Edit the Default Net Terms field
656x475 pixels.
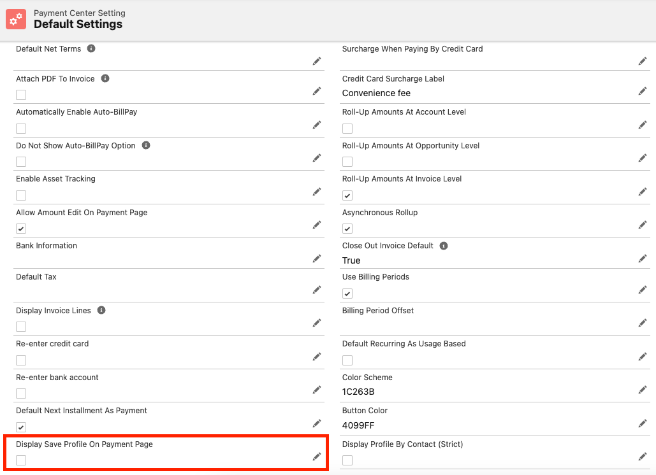[317, 61]
